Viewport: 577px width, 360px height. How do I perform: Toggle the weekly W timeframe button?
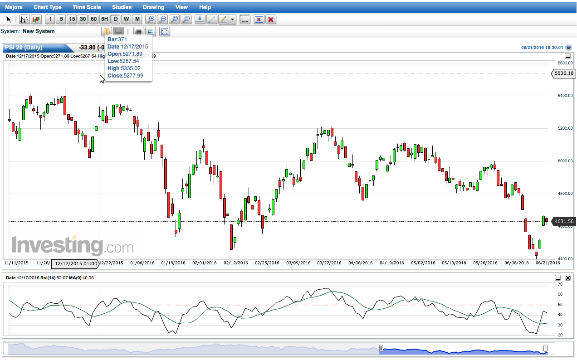126,19
